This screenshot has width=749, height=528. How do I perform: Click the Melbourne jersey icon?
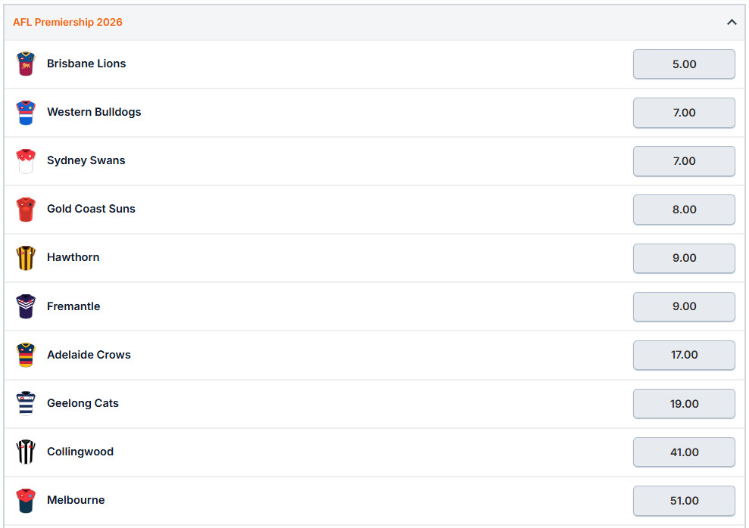pos(26,500)
